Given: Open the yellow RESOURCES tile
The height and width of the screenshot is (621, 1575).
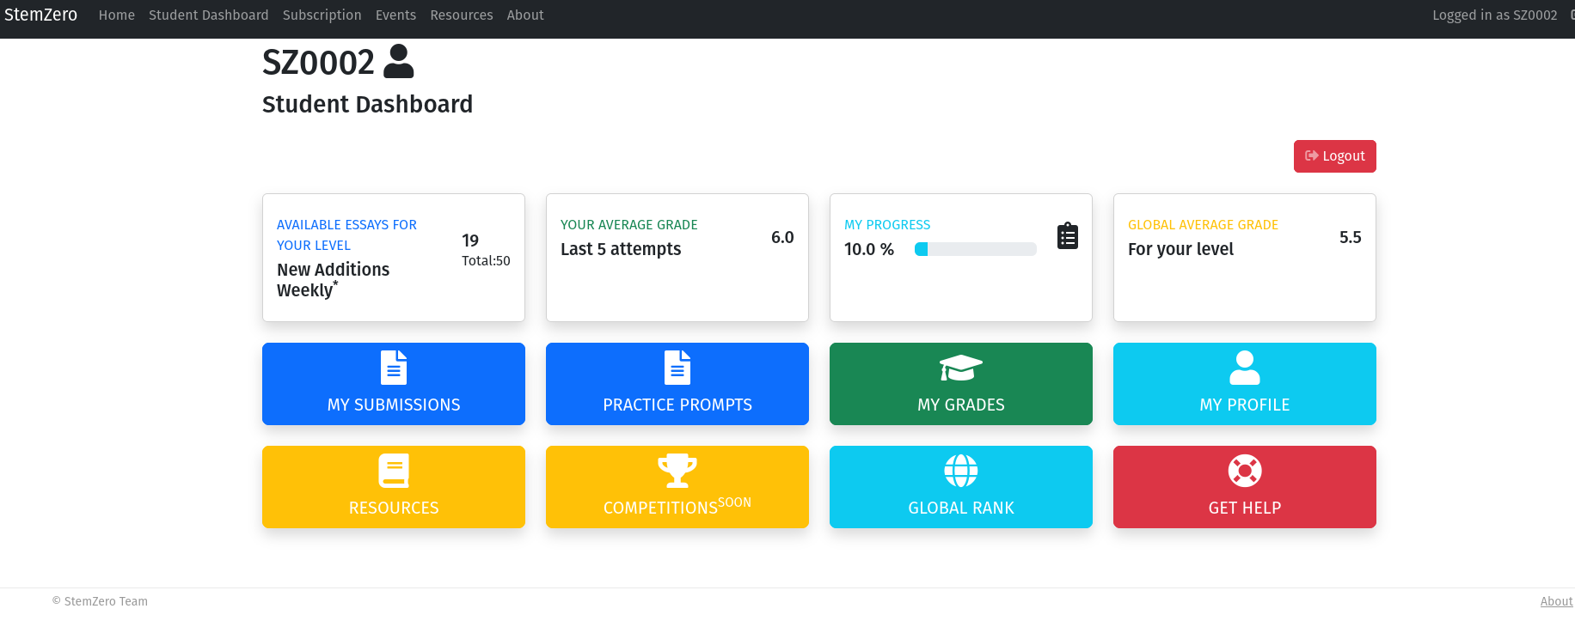Looking at the screenshot, I should pyautogui.click(x=394, y=487).
